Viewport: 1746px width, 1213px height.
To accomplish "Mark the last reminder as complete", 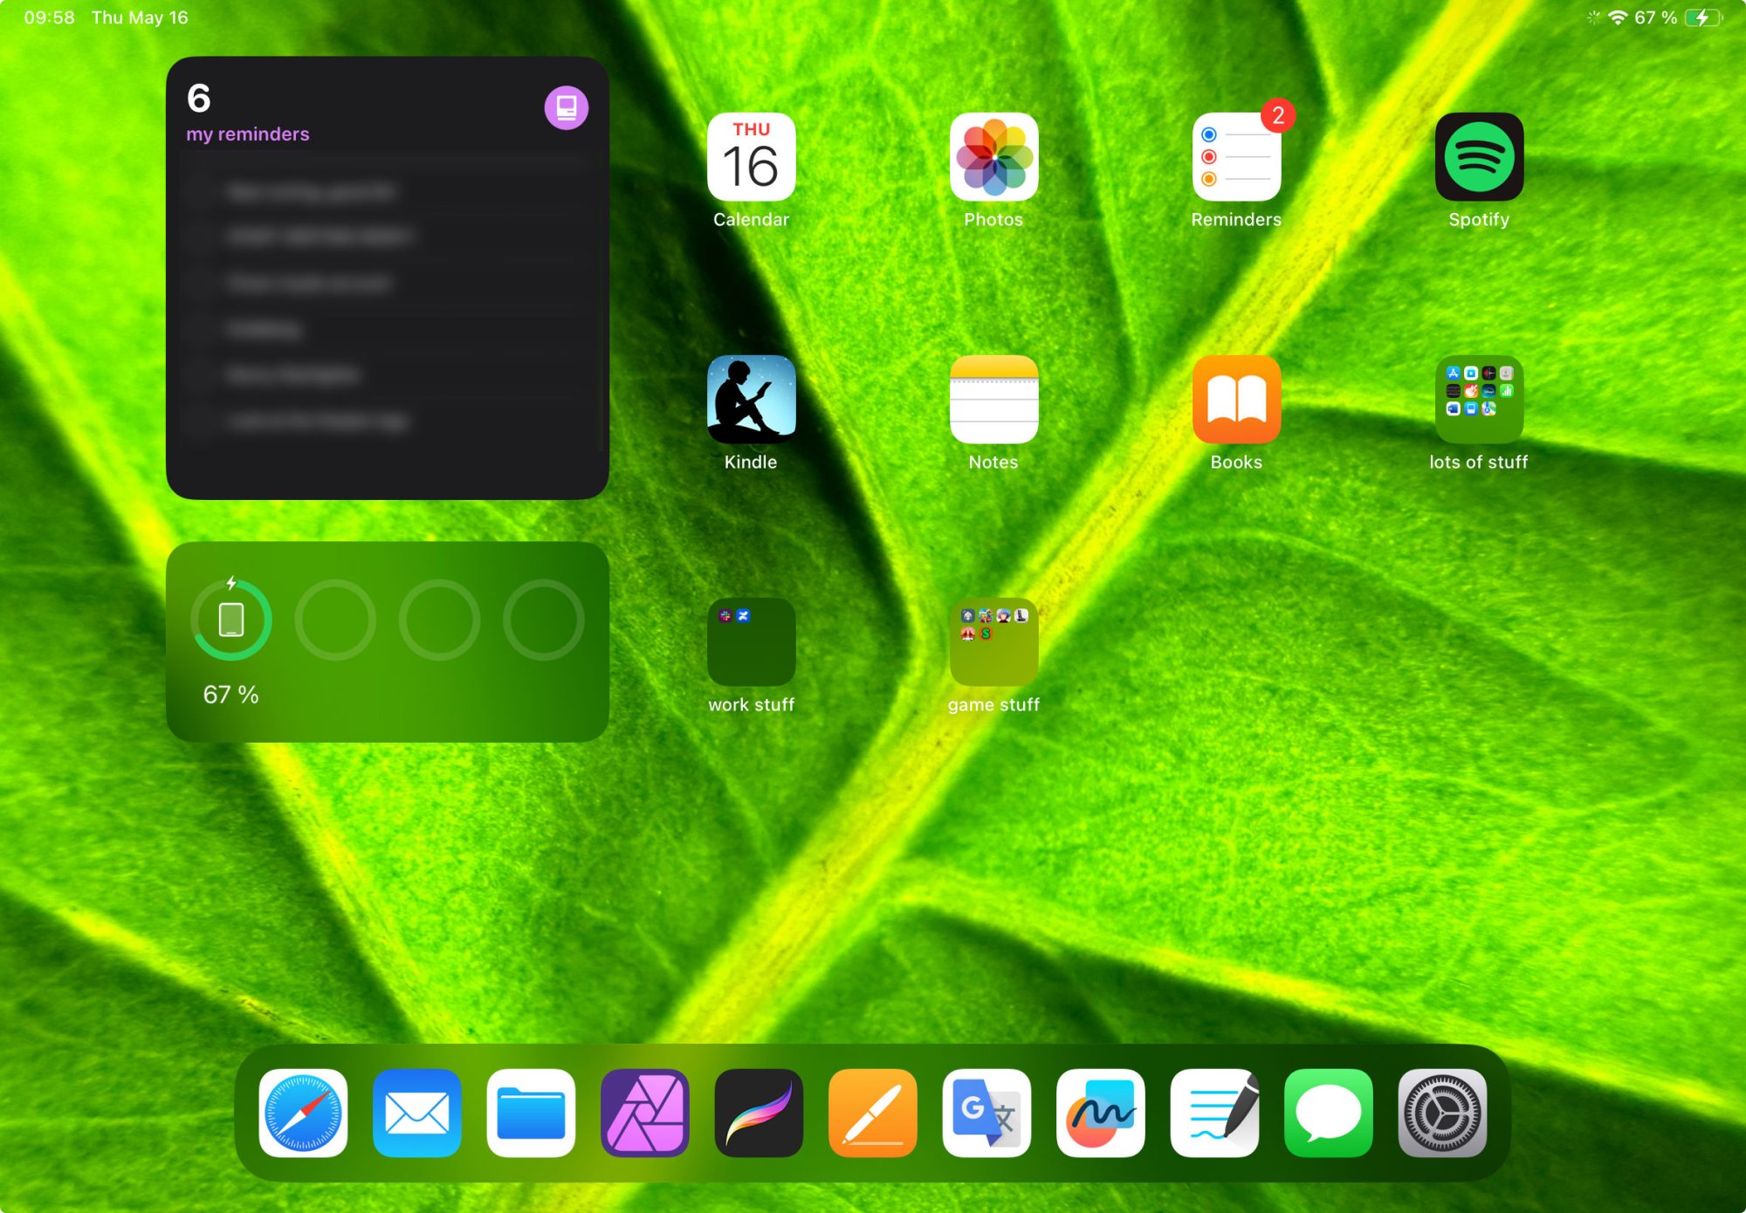I will point(201,421).
